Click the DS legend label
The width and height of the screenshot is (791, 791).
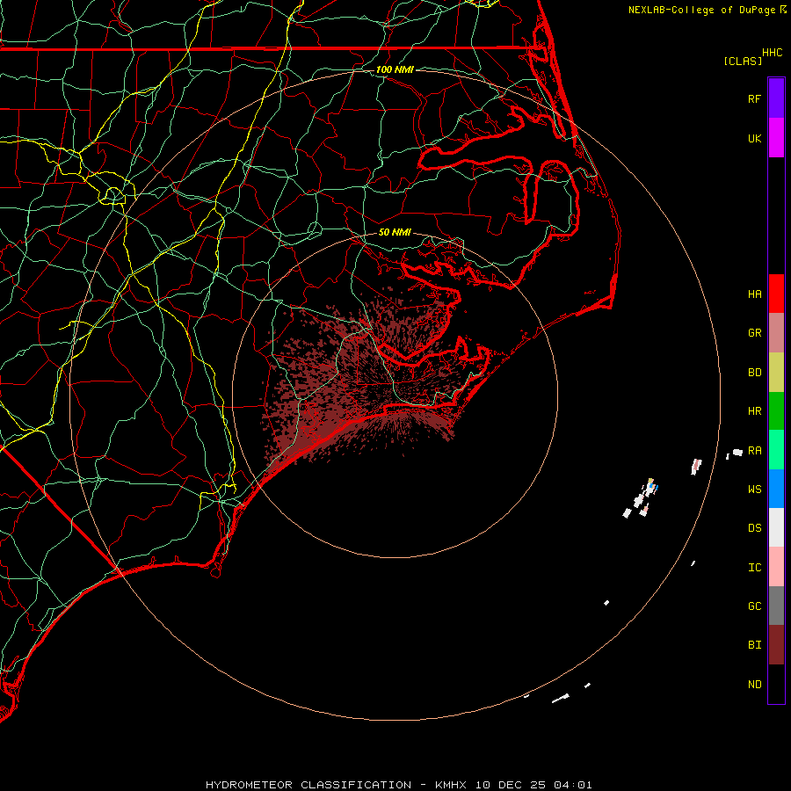pyautogui.click(x=754, y=528)
